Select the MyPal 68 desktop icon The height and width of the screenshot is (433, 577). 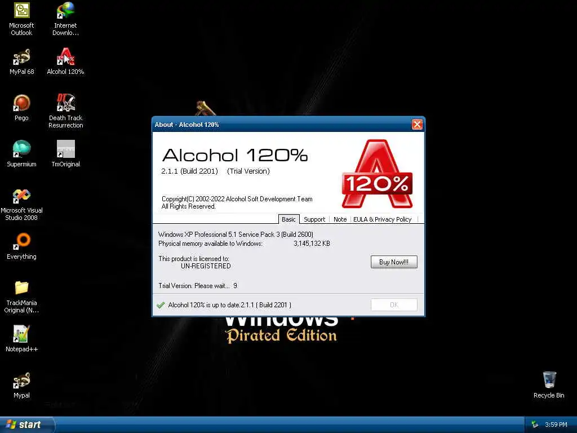21,62
